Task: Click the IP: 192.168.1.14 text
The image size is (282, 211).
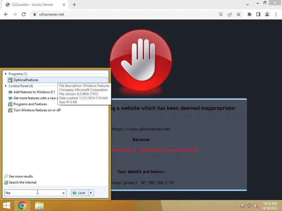Action: pyautogui.click(x=157, y=183)
